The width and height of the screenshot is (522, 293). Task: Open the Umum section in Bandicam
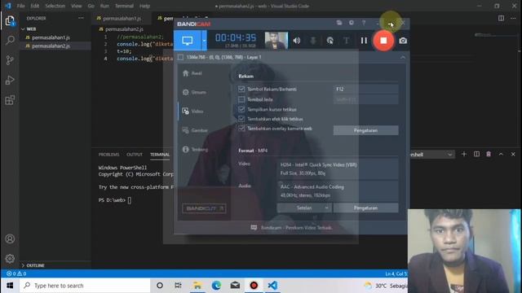tap(194, 92)
